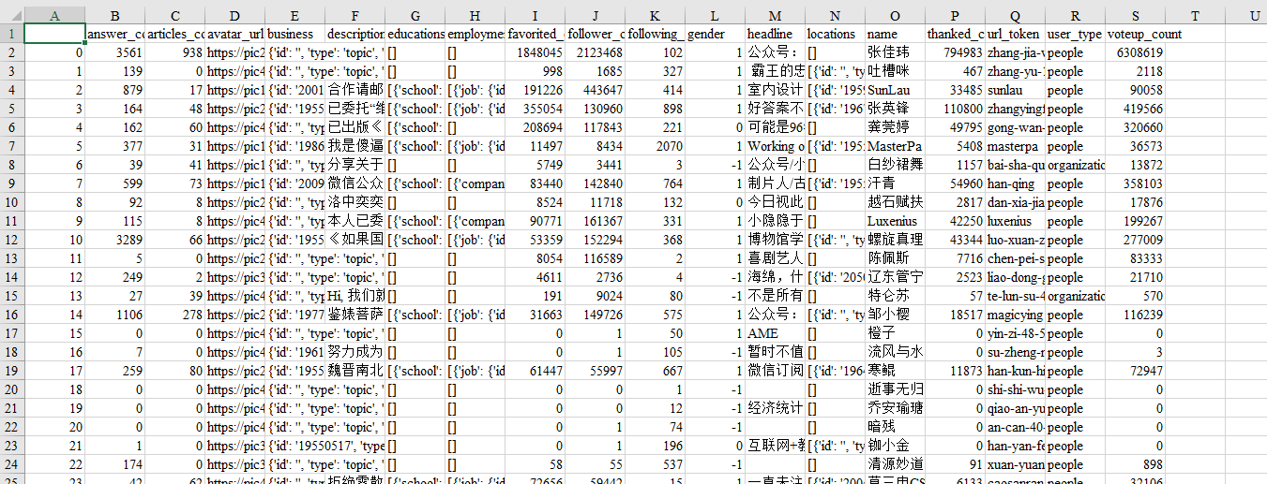Select row 6 header
This screenshot has height=484, width=1267.
[x=11, y=127]
